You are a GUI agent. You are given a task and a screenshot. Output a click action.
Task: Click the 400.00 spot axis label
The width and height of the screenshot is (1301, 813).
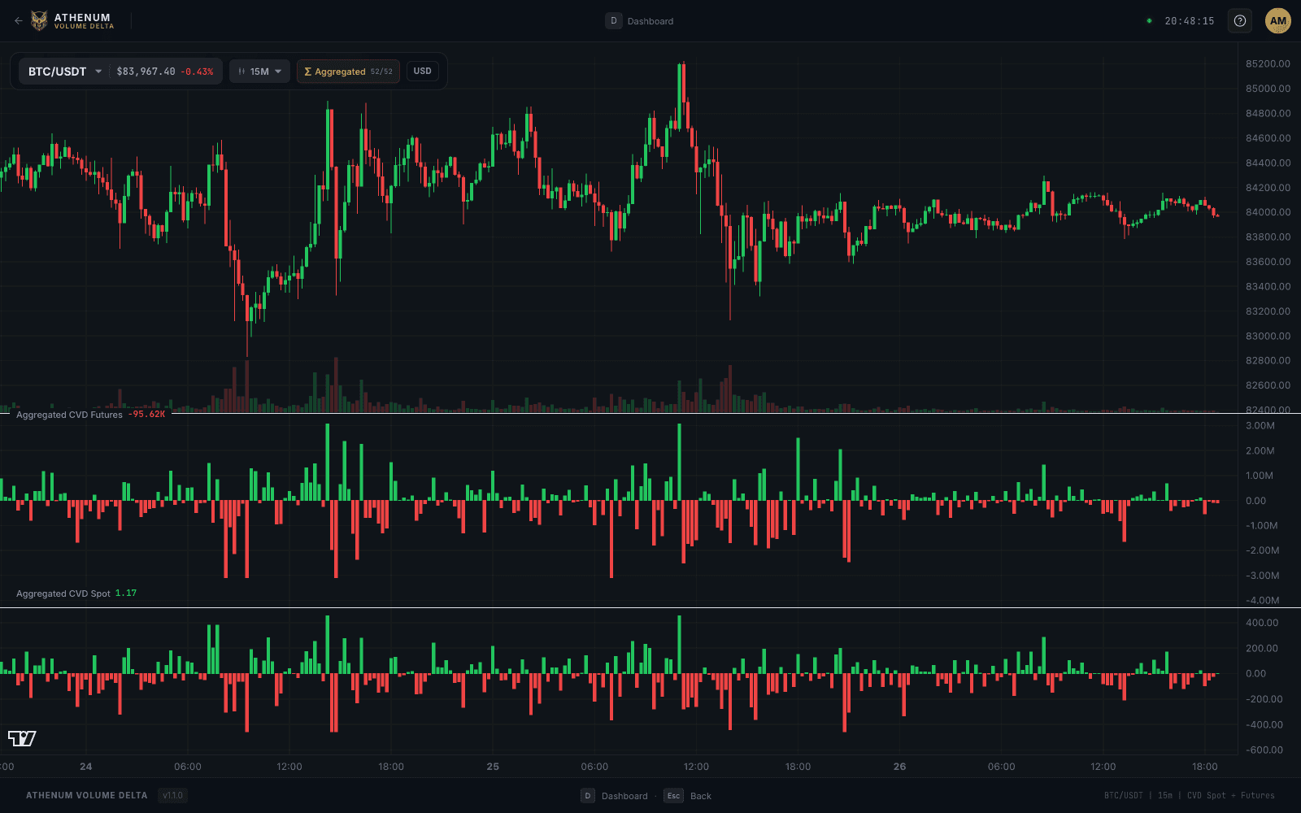click(x=1262, y=623)
